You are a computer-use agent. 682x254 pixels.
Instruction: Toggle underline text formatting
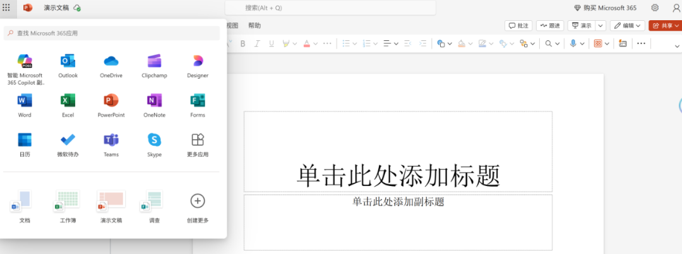point(272,43)
